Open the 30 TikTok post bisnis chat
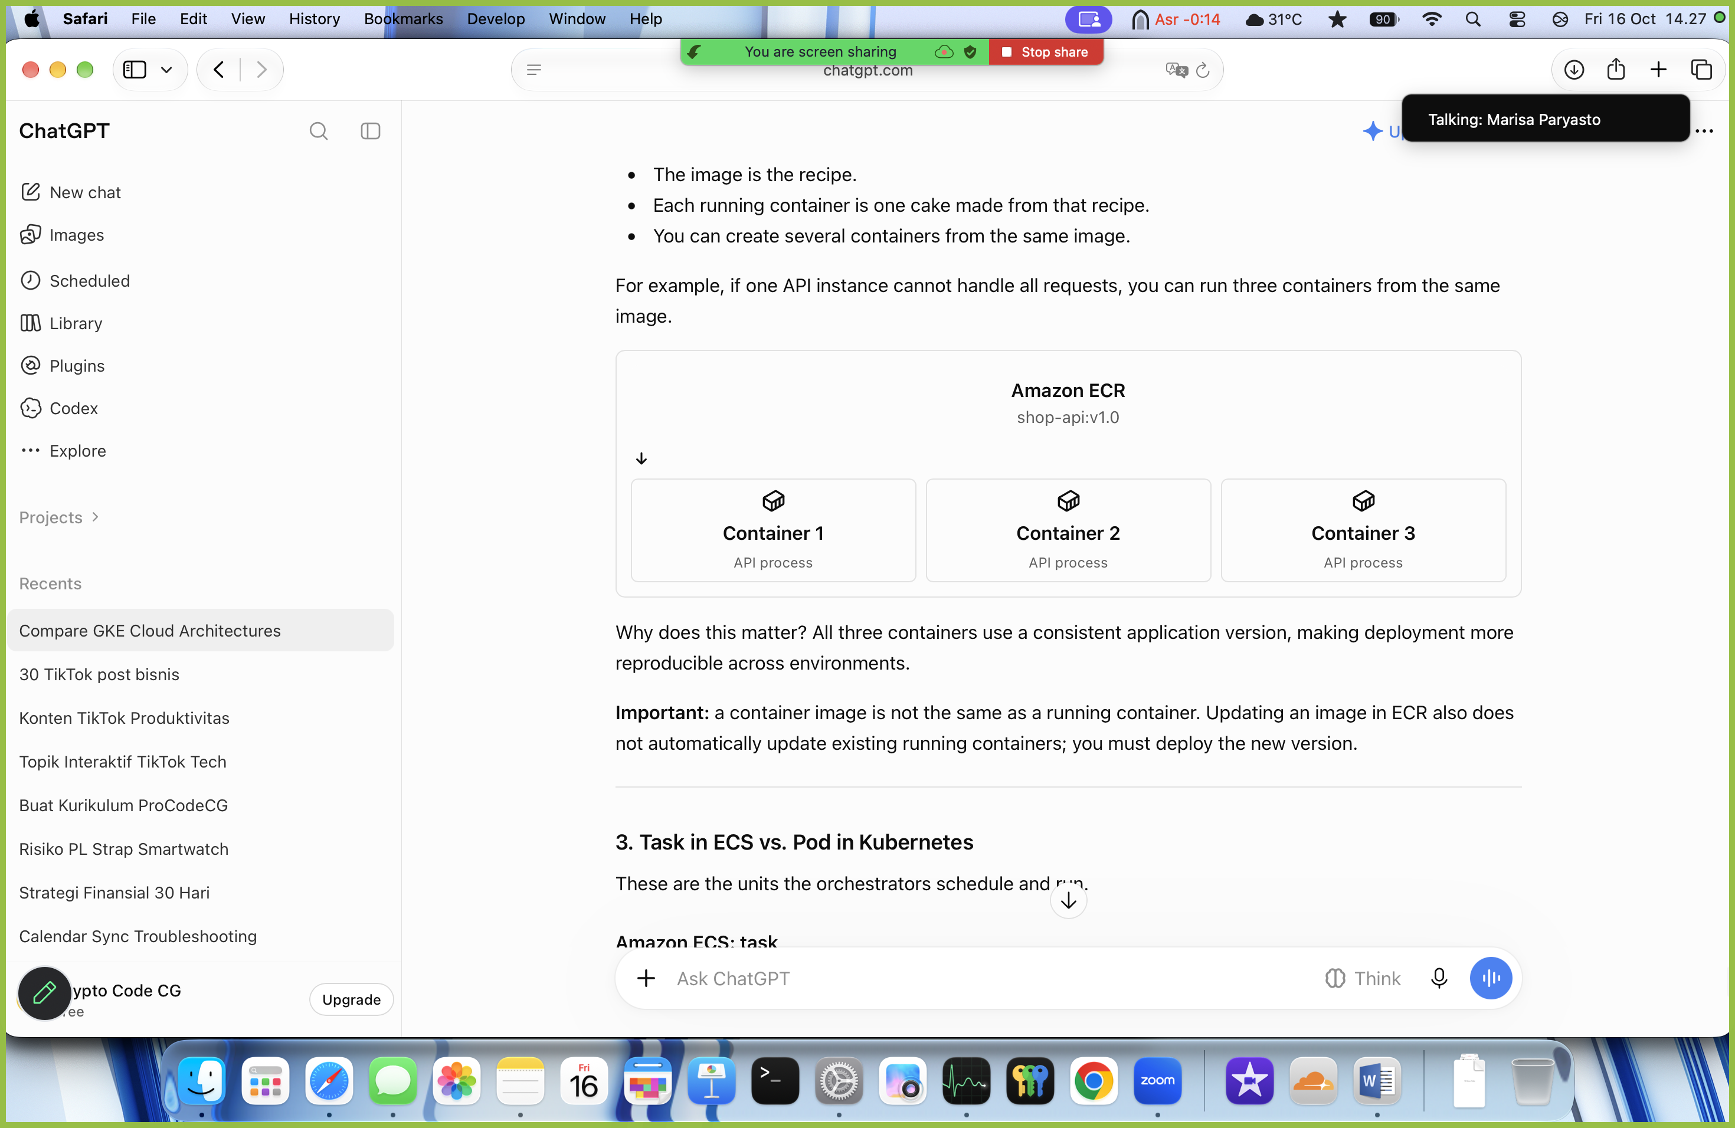Image resolution: width=1735 pixels, height=1128 pixels. click(201, 674)
